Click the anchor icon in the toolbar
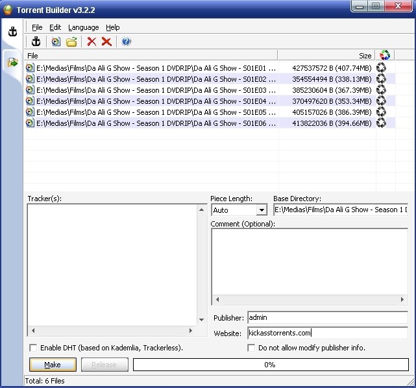This screenshot has height=388, width=416. point(36,42)
